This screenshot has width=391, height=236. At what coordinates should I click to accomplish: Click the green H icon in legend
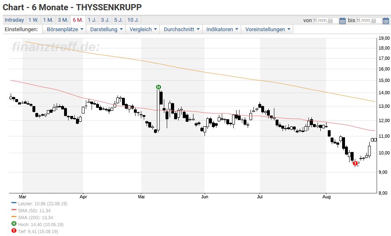[x=14, y=224]
